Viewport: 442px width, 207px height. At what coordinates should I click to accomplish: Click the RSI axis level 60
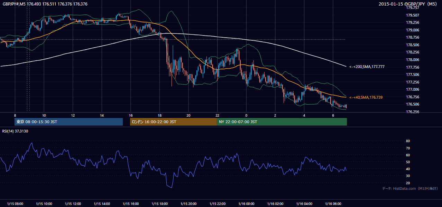tap(408, 155)
